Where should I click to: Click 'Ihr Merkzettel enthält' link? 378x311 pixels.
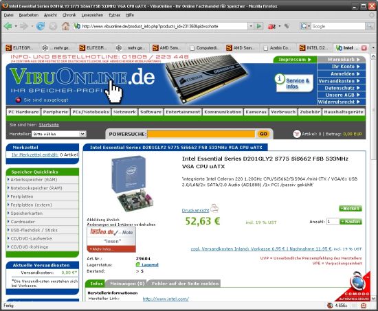click(x=35, y=154)
